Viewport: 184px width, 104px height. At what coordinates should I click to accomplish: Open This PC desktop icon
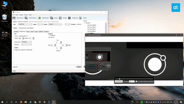point(5,5)
